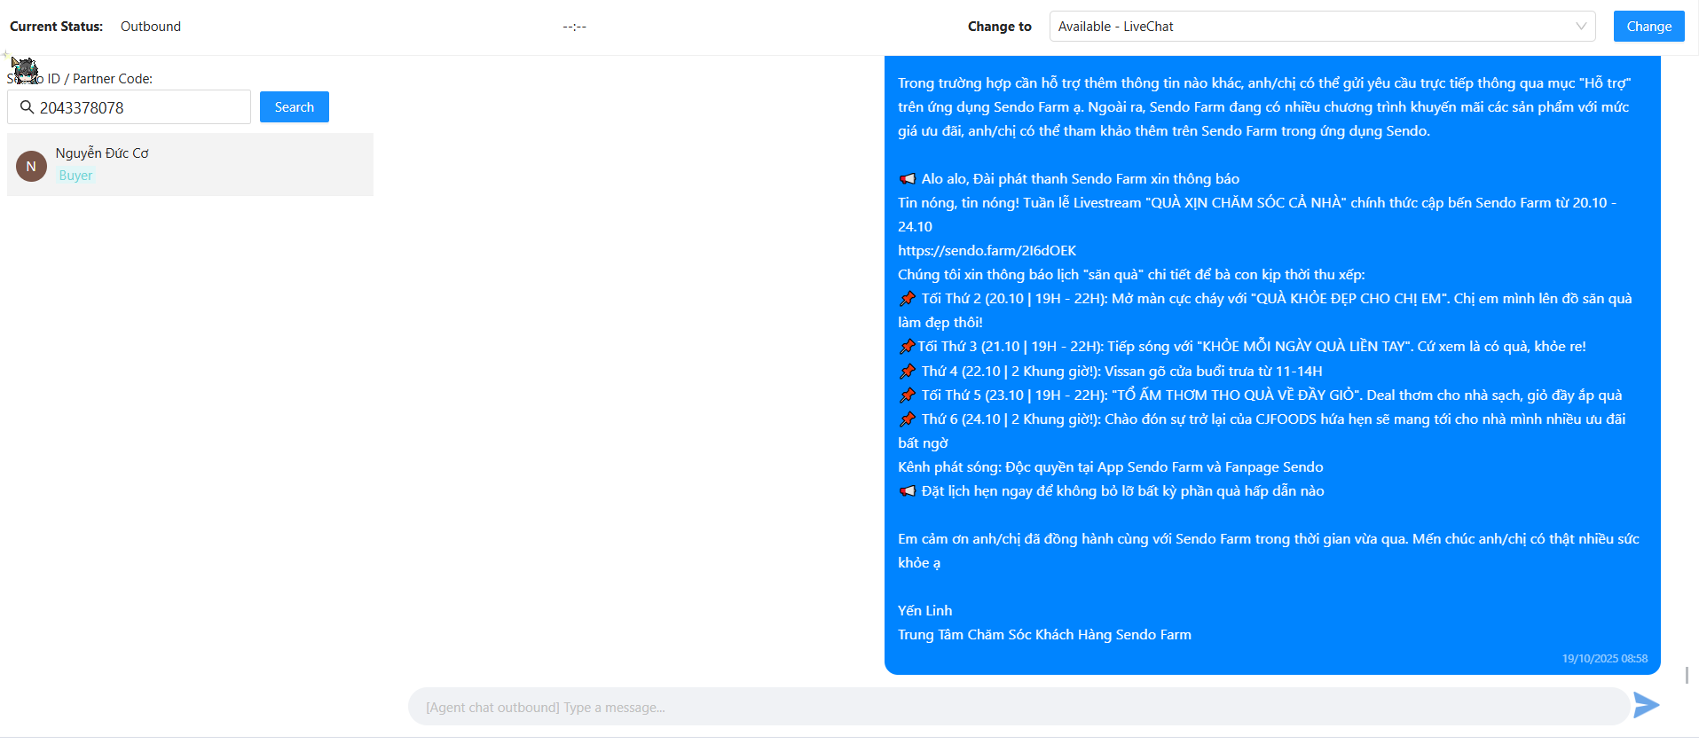Click the Kênh phát sóng line in message
The height and width of the screenshot is (744, 1699).
coord(1110,466)
